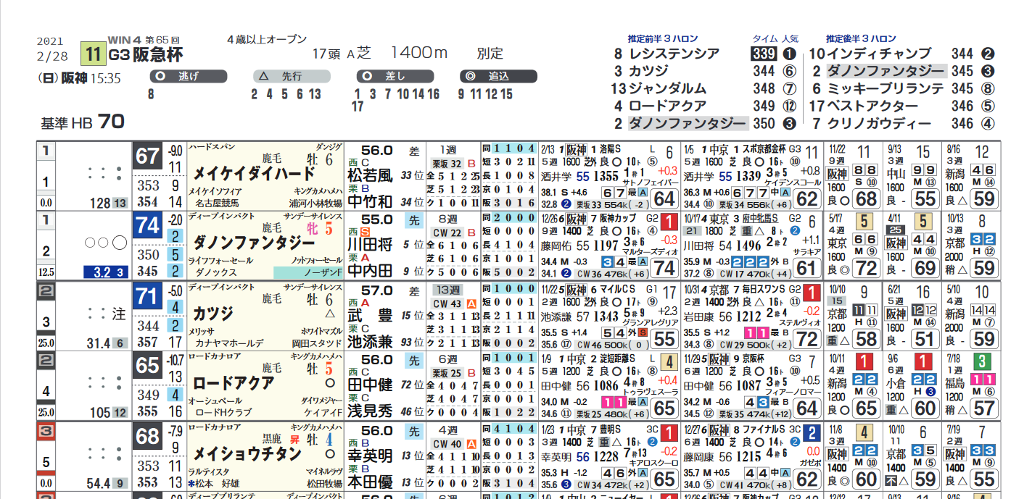
Task: Click jockey name 川田将
Action: [x=370, y=246]
